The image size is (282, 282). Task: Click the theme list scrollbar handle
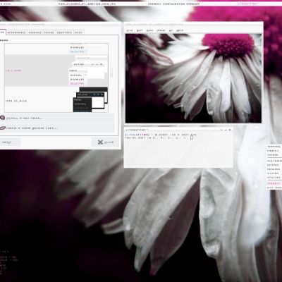point(111,73)
